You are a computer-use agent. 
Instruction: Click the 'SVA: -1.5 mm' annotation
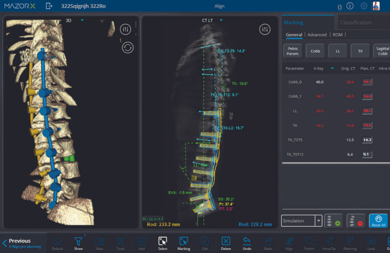pyautogui.click(x=180, y=192)
